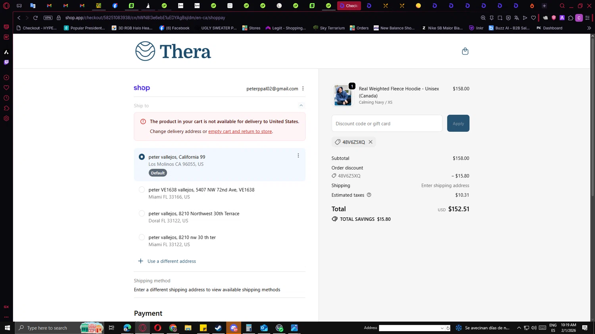Click empty cart and return to store link

tap(240, 131)
